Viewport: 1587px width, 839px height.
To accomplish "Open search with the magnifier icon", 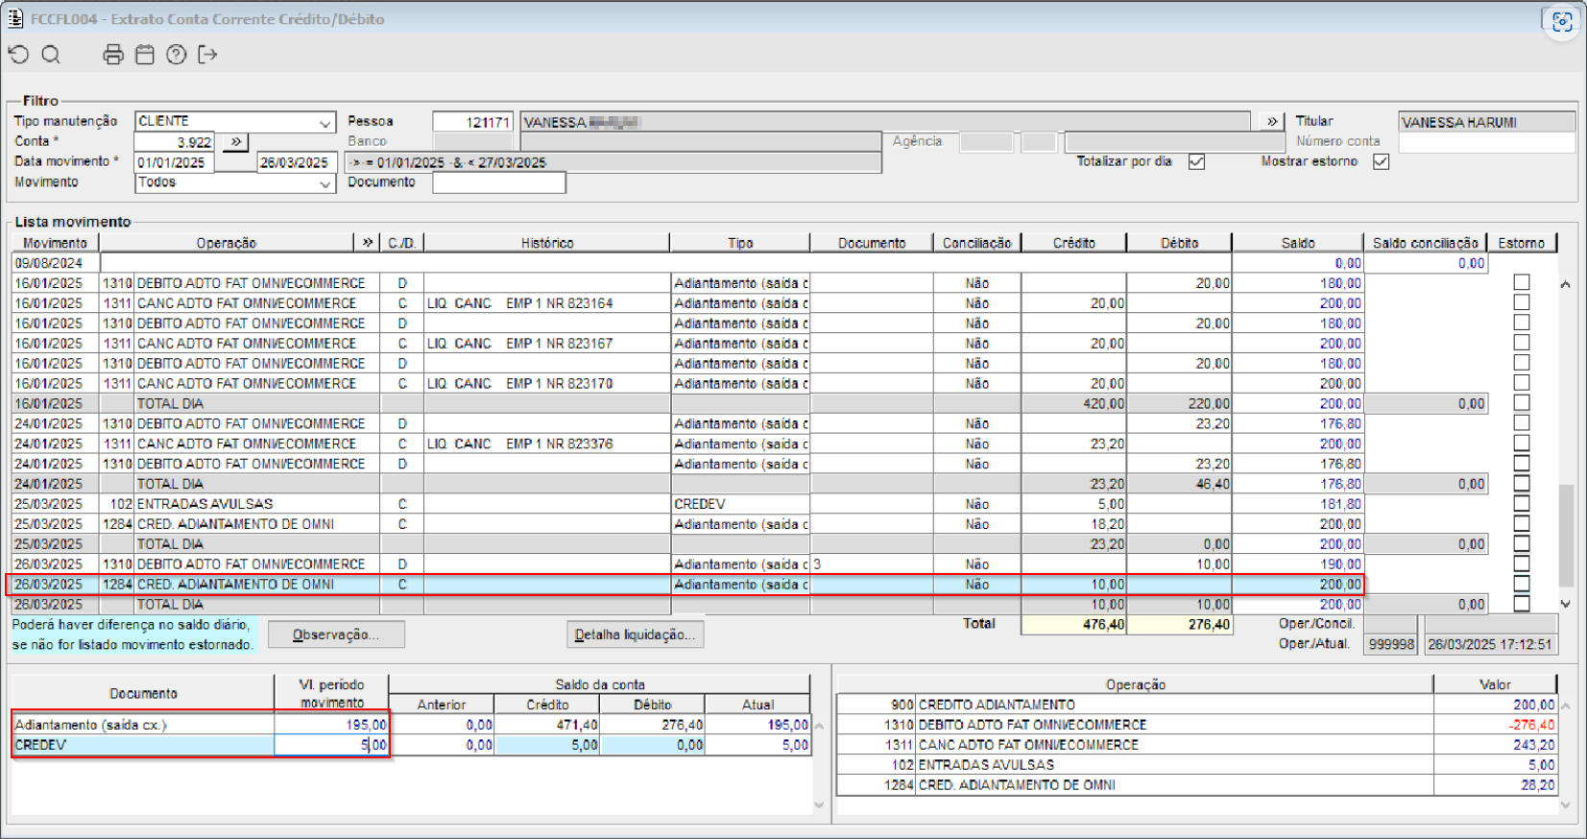I will 51,55.
